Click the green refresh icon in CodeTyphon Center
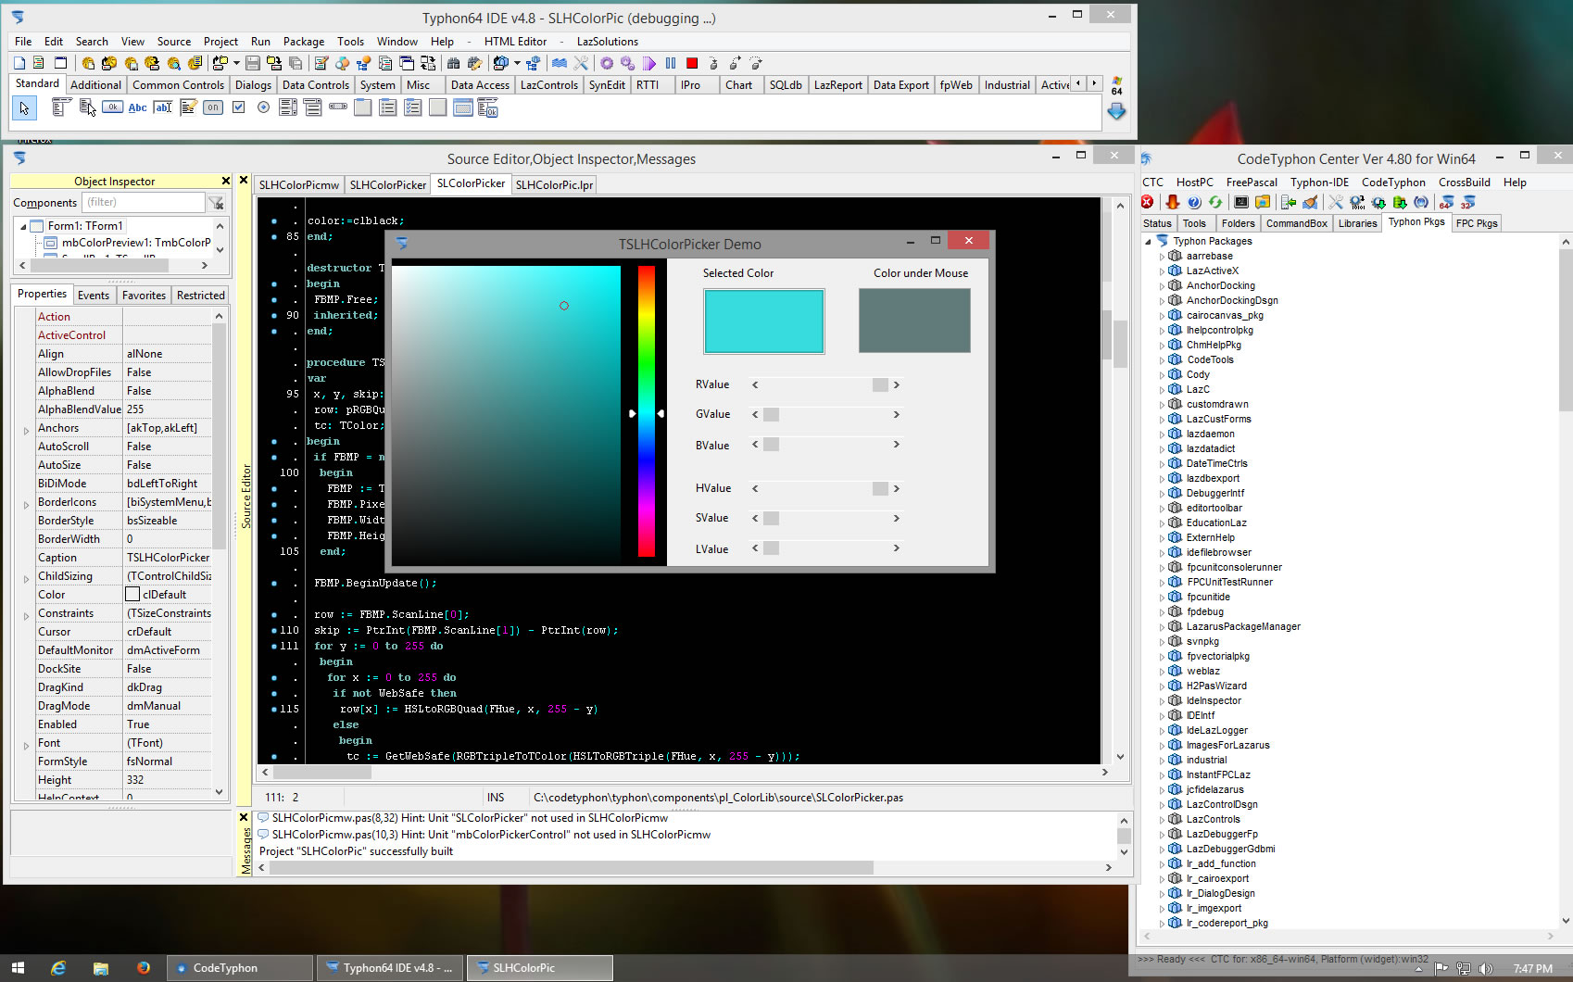 [x=1215, y=202]
